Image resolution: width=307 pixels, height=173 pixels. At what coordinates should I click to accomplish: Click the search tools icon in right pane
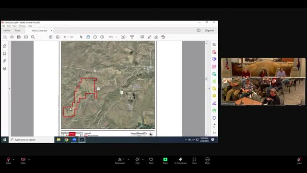click(214, 45)
